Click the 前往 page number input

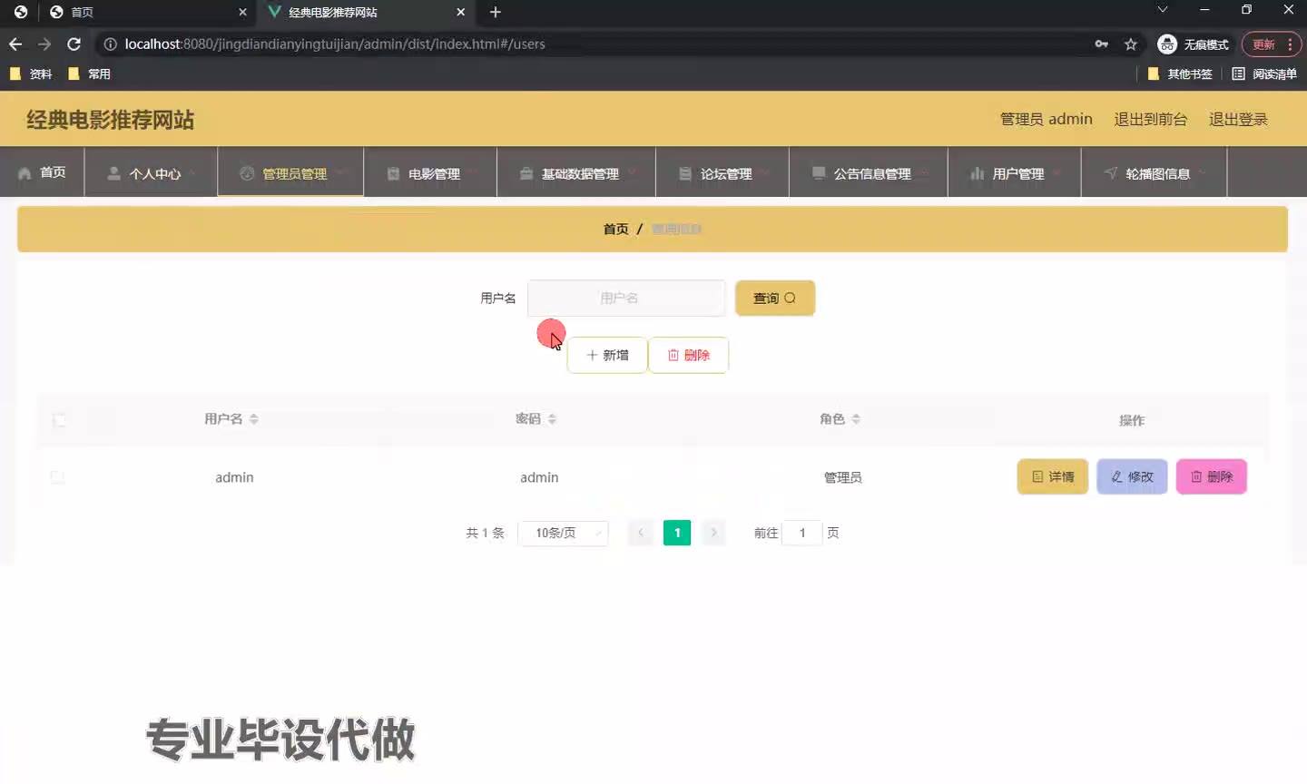[802, 533]
